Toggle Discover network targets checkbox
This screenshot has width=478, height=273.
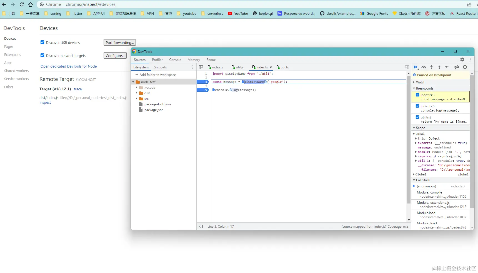point(42,55)
